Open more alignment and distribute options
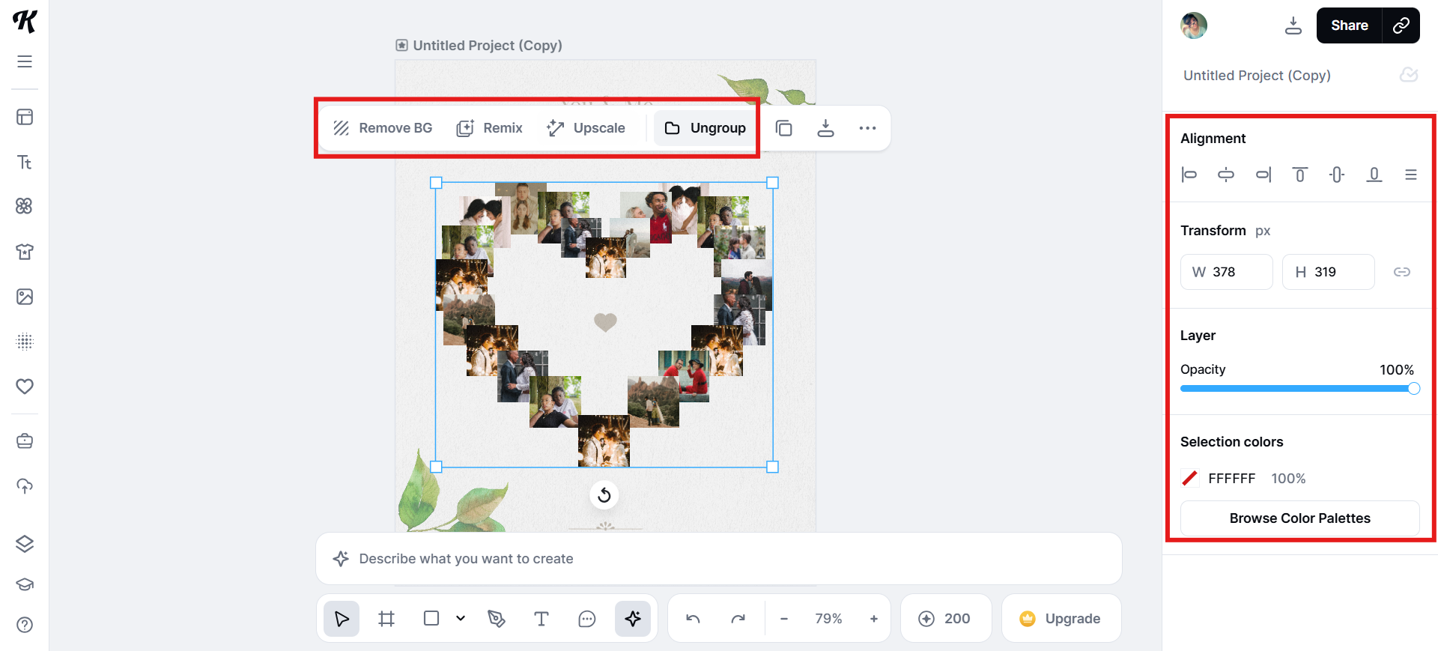This screenshot has height=651, width=1438. 1411,175
